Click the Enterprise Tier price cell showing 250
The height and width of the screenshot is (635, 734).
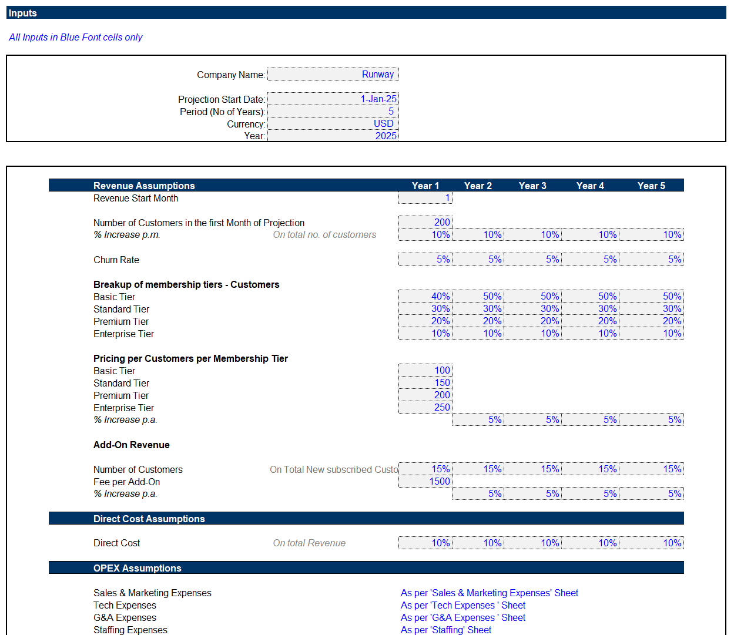pyautogui.click(x=425, y=407)
